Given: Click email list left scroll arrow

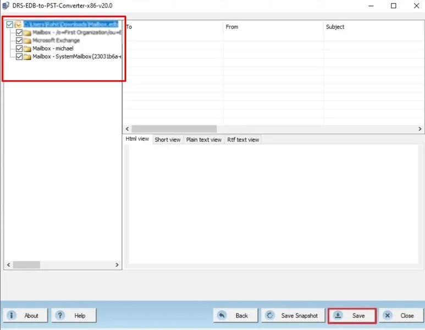Looking at the screenshot, I should (127, 129).
